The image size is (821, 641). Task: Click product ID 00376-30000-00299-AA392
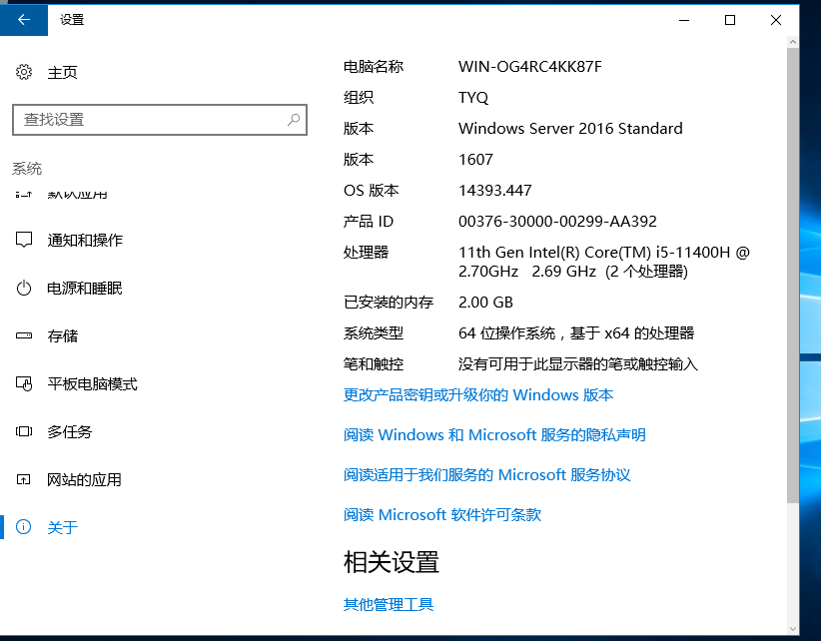point(557,222)
